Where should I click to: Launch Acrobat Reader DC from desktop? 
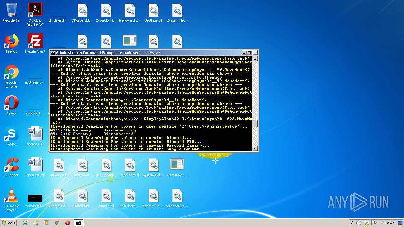point(35,15)
